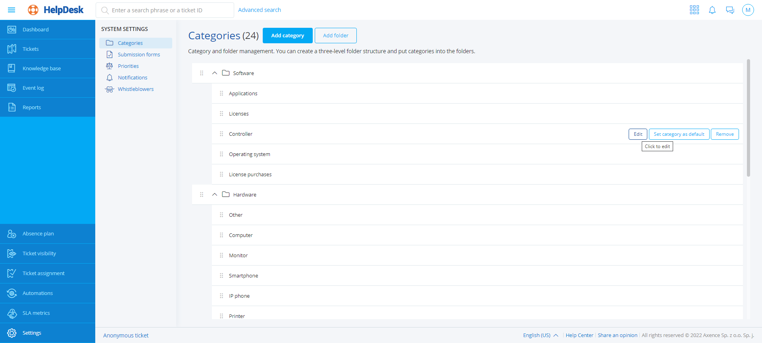
Task: Open the apps grid icon
Action: tap(694, 10)
